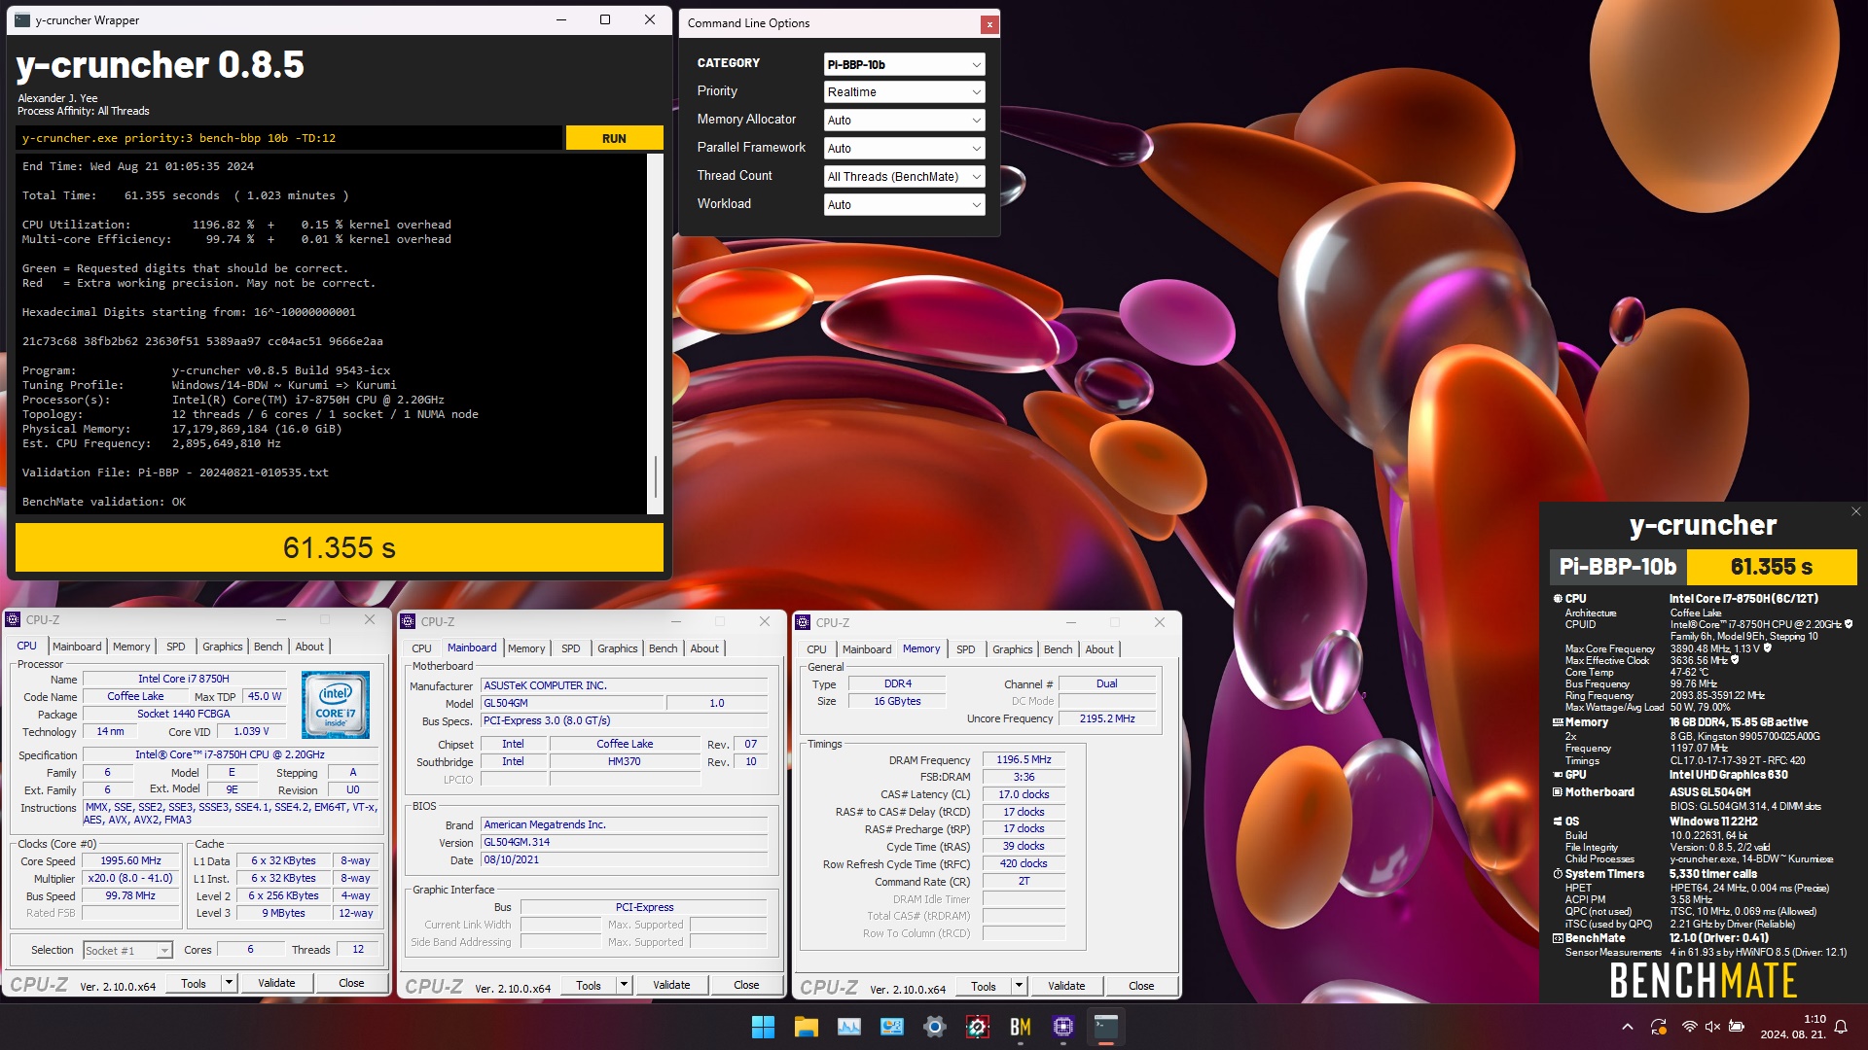The height and width of the screenshot is (1050, 1868).
Task: Open the Windows Start menu
Action: [764, 1027]
